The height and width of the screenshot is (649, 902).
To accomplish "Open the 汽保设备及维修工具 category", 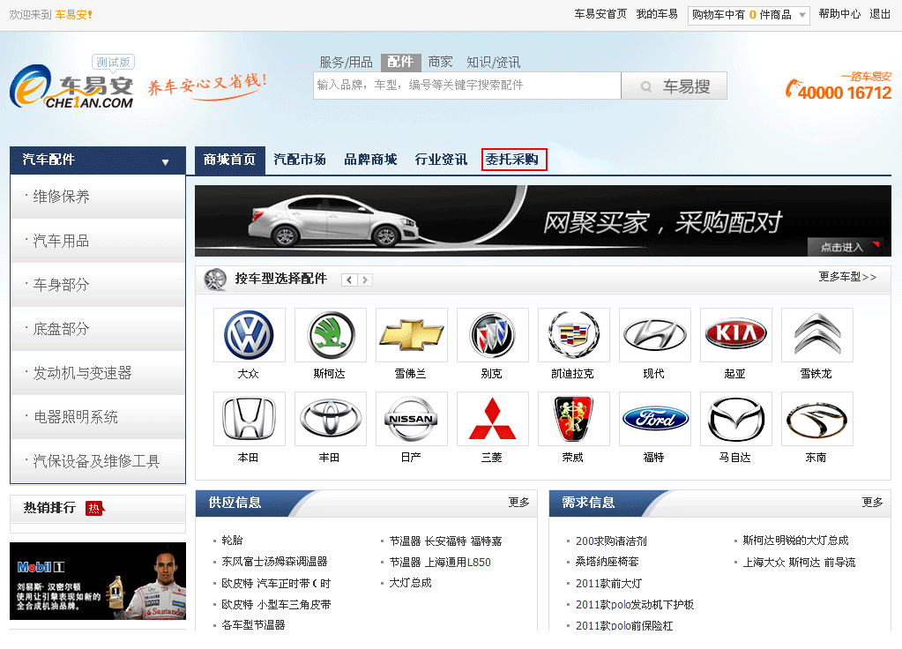I will pyautogui.click(x=98, y=461).
